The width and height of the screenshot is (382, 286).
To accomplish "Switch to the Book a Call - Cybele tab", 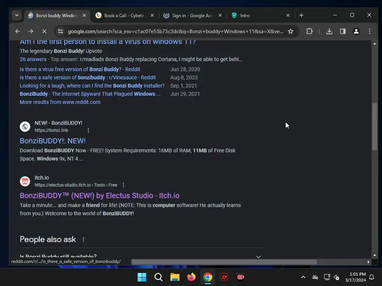I will [x=125, y=15].
